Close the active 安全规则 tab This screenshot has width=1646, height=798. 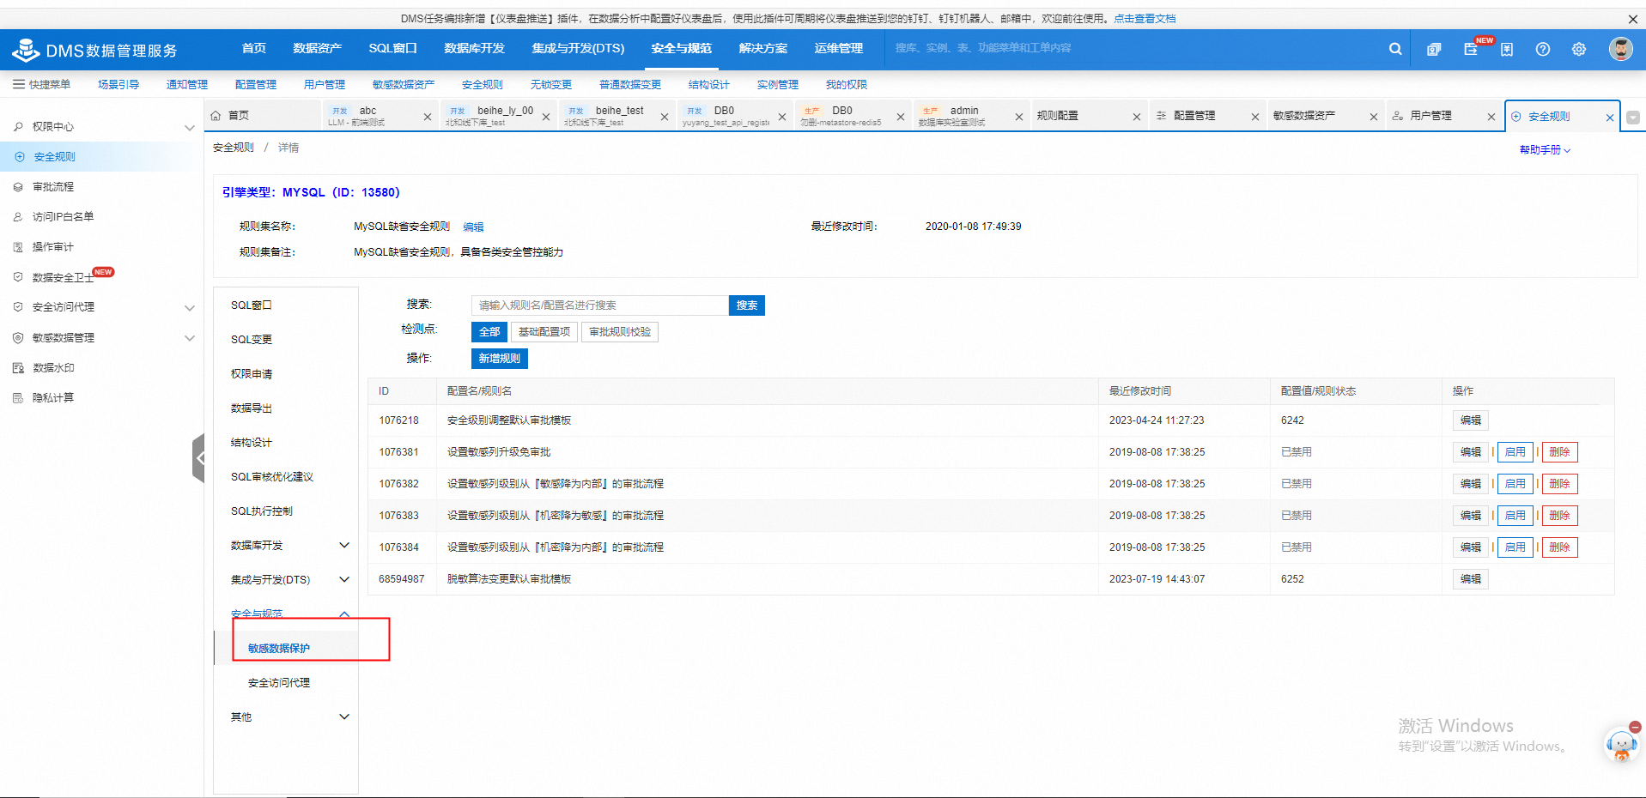click(x=1610, y=118)
